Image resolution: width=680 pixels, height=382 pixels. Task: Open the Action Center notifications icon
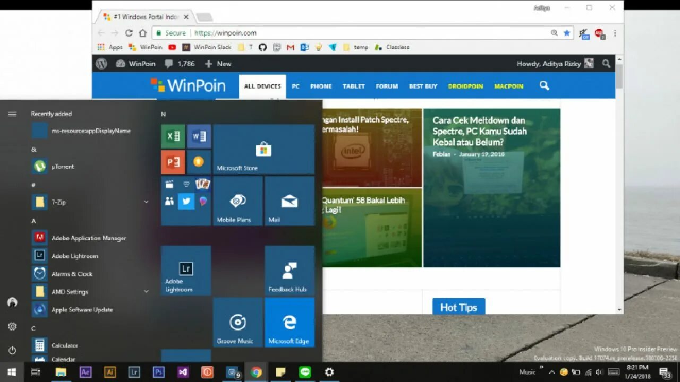665,372
